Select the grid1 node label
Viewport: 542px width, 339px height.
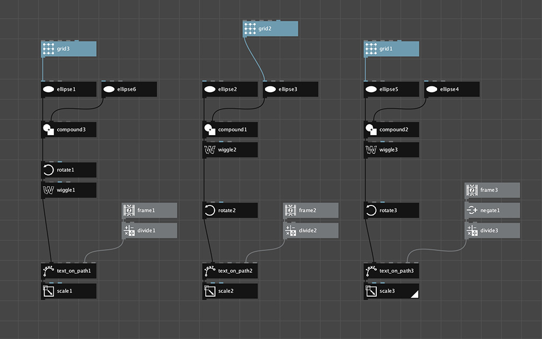point(386,49)
